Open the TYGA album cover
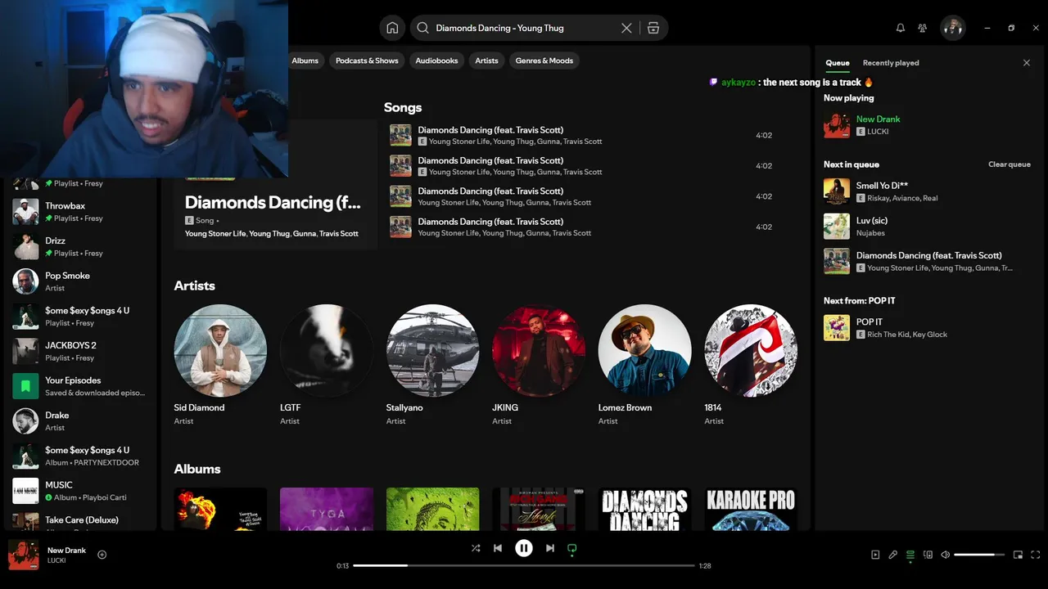 click(327, 510)
